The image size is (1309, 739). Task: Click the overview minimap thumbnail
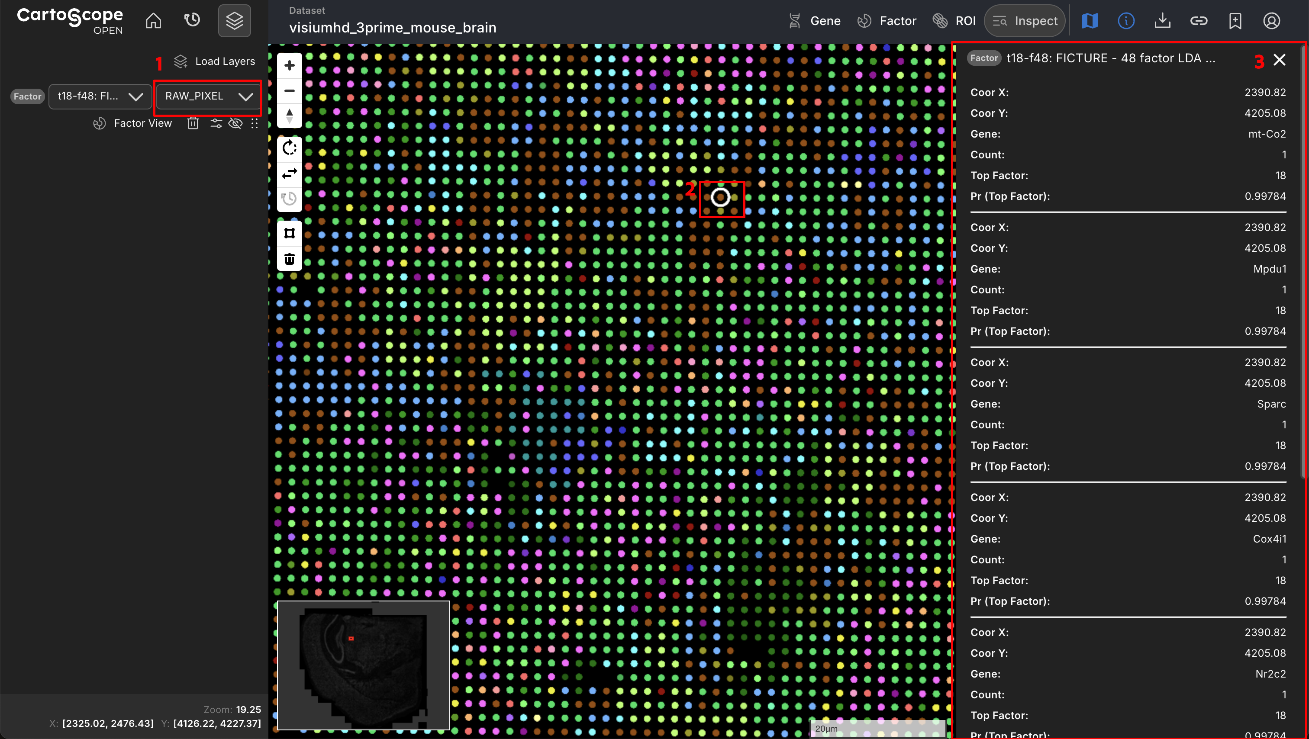tap(363, 665)
